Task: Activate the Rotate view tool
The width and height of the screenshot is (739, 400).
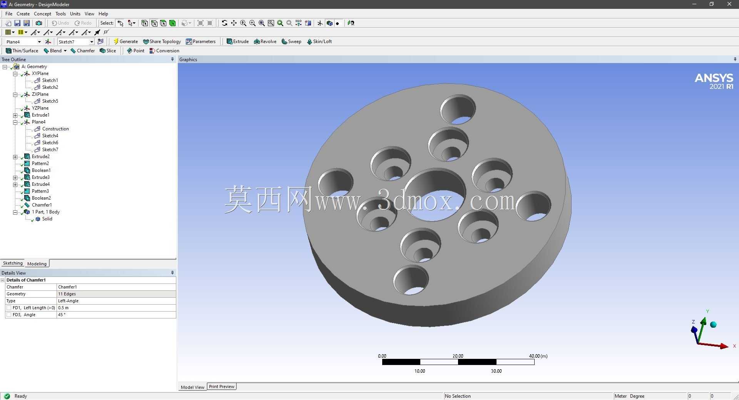Action: 224,23
